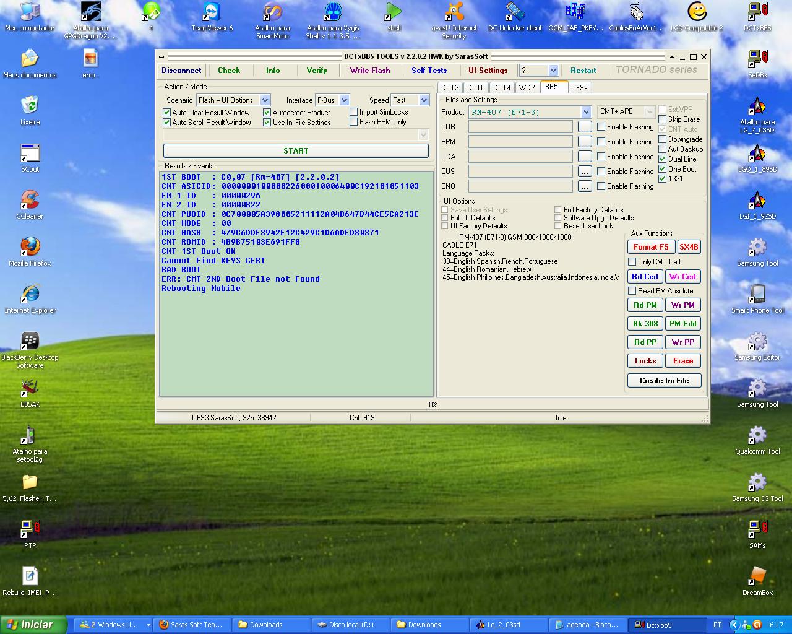The height and width of the screenshot is (634, 792).
Task: Toggle Auto Clear Result Window checkbox
Action: 166,113
